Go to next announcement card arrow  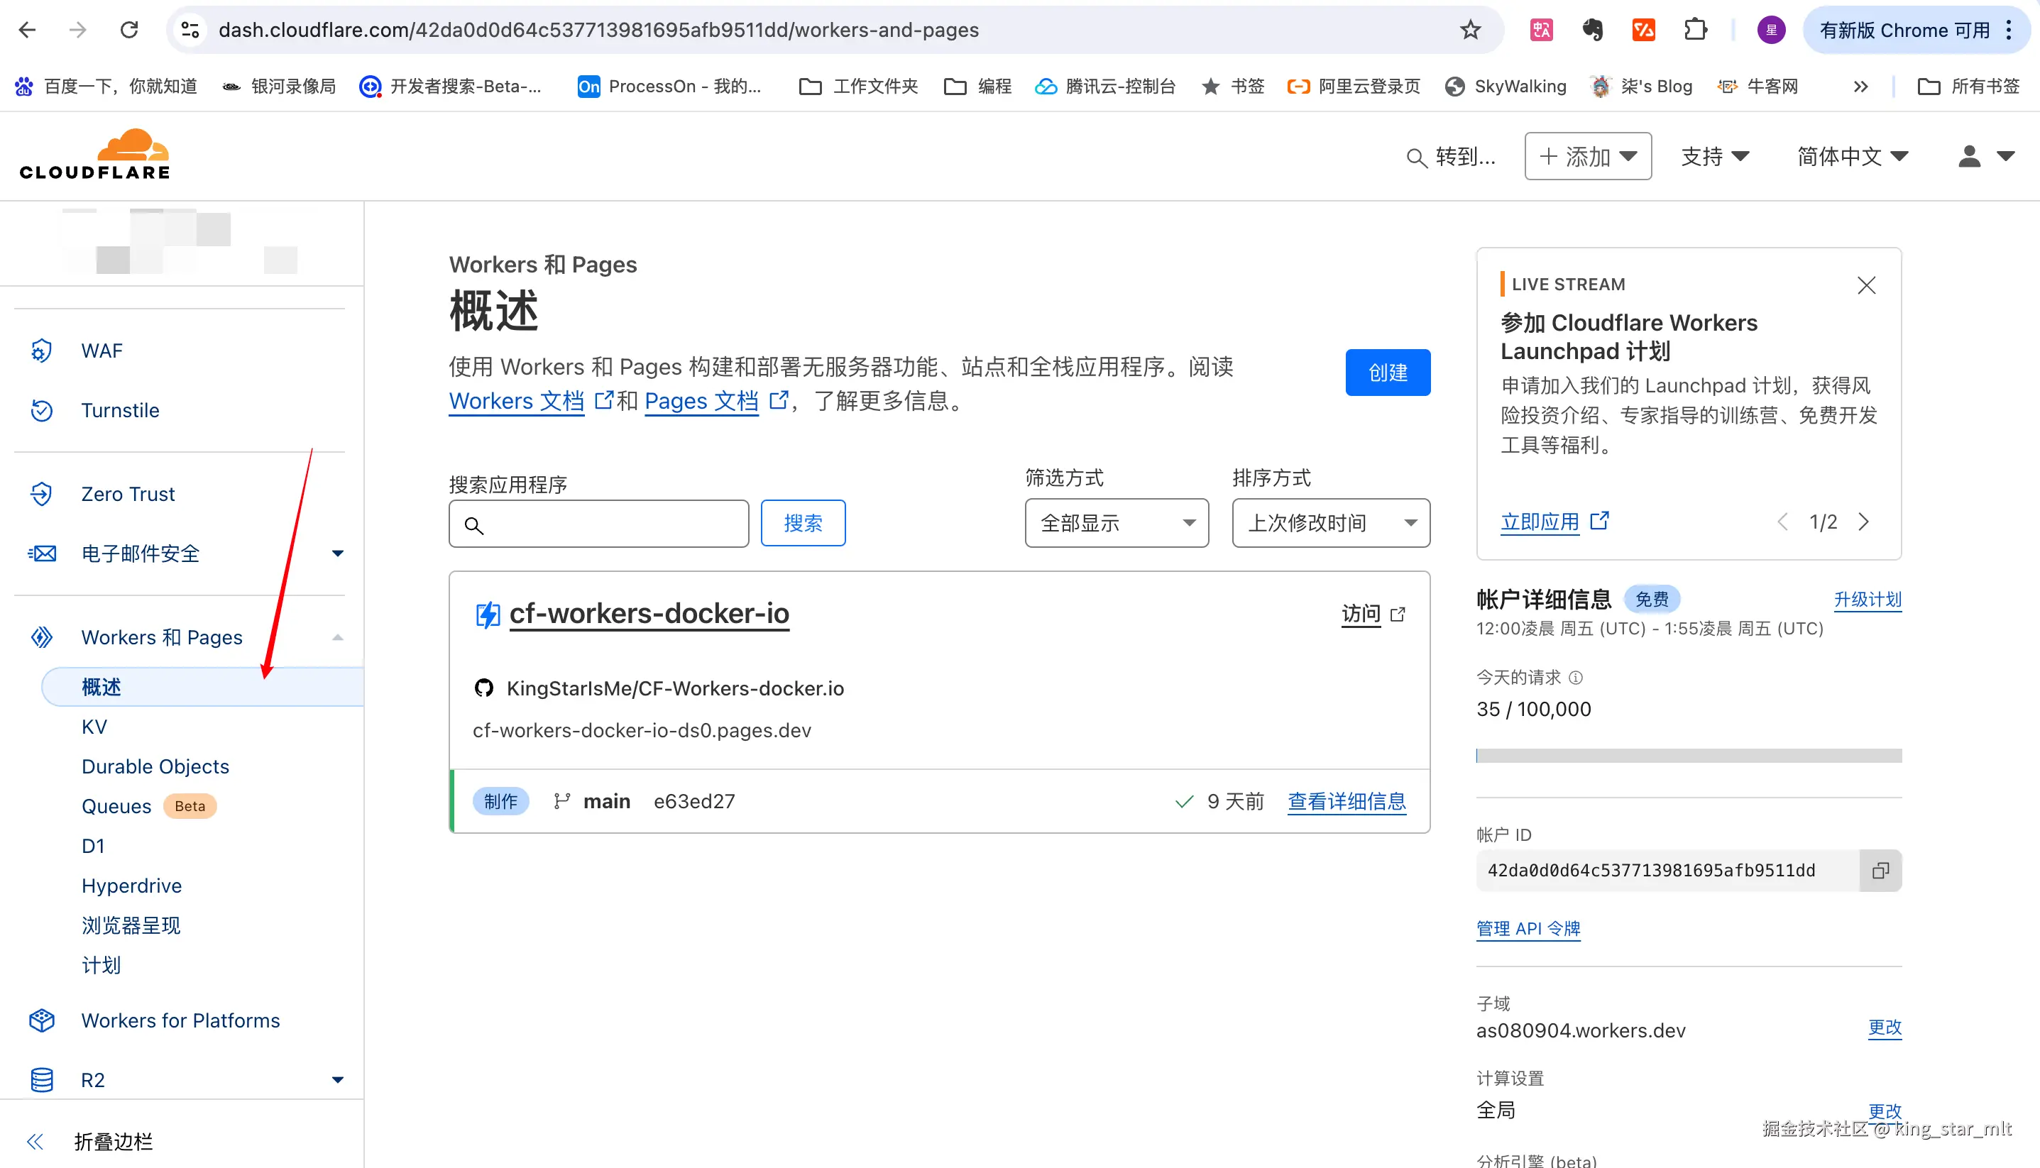point(1863,522)
